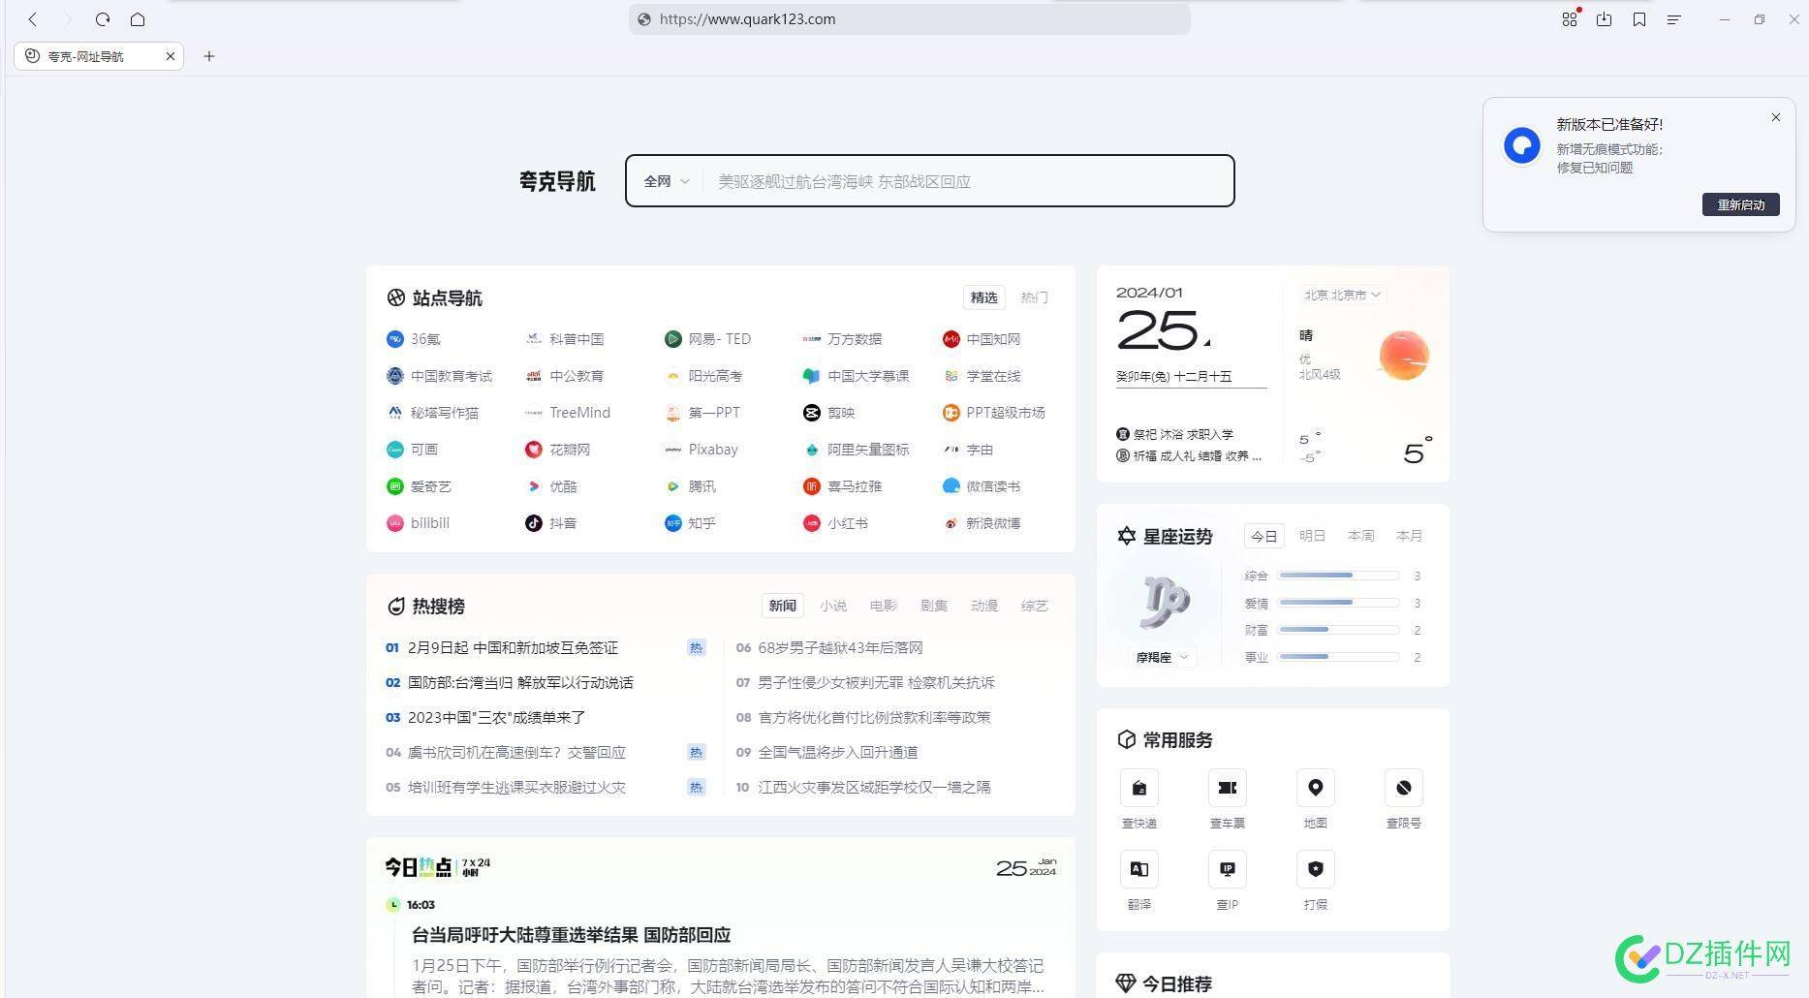The height and width of the screenshot is (998, 1809).
Task: Select the 今日 horoscope tab
Action: [1263, 536]
